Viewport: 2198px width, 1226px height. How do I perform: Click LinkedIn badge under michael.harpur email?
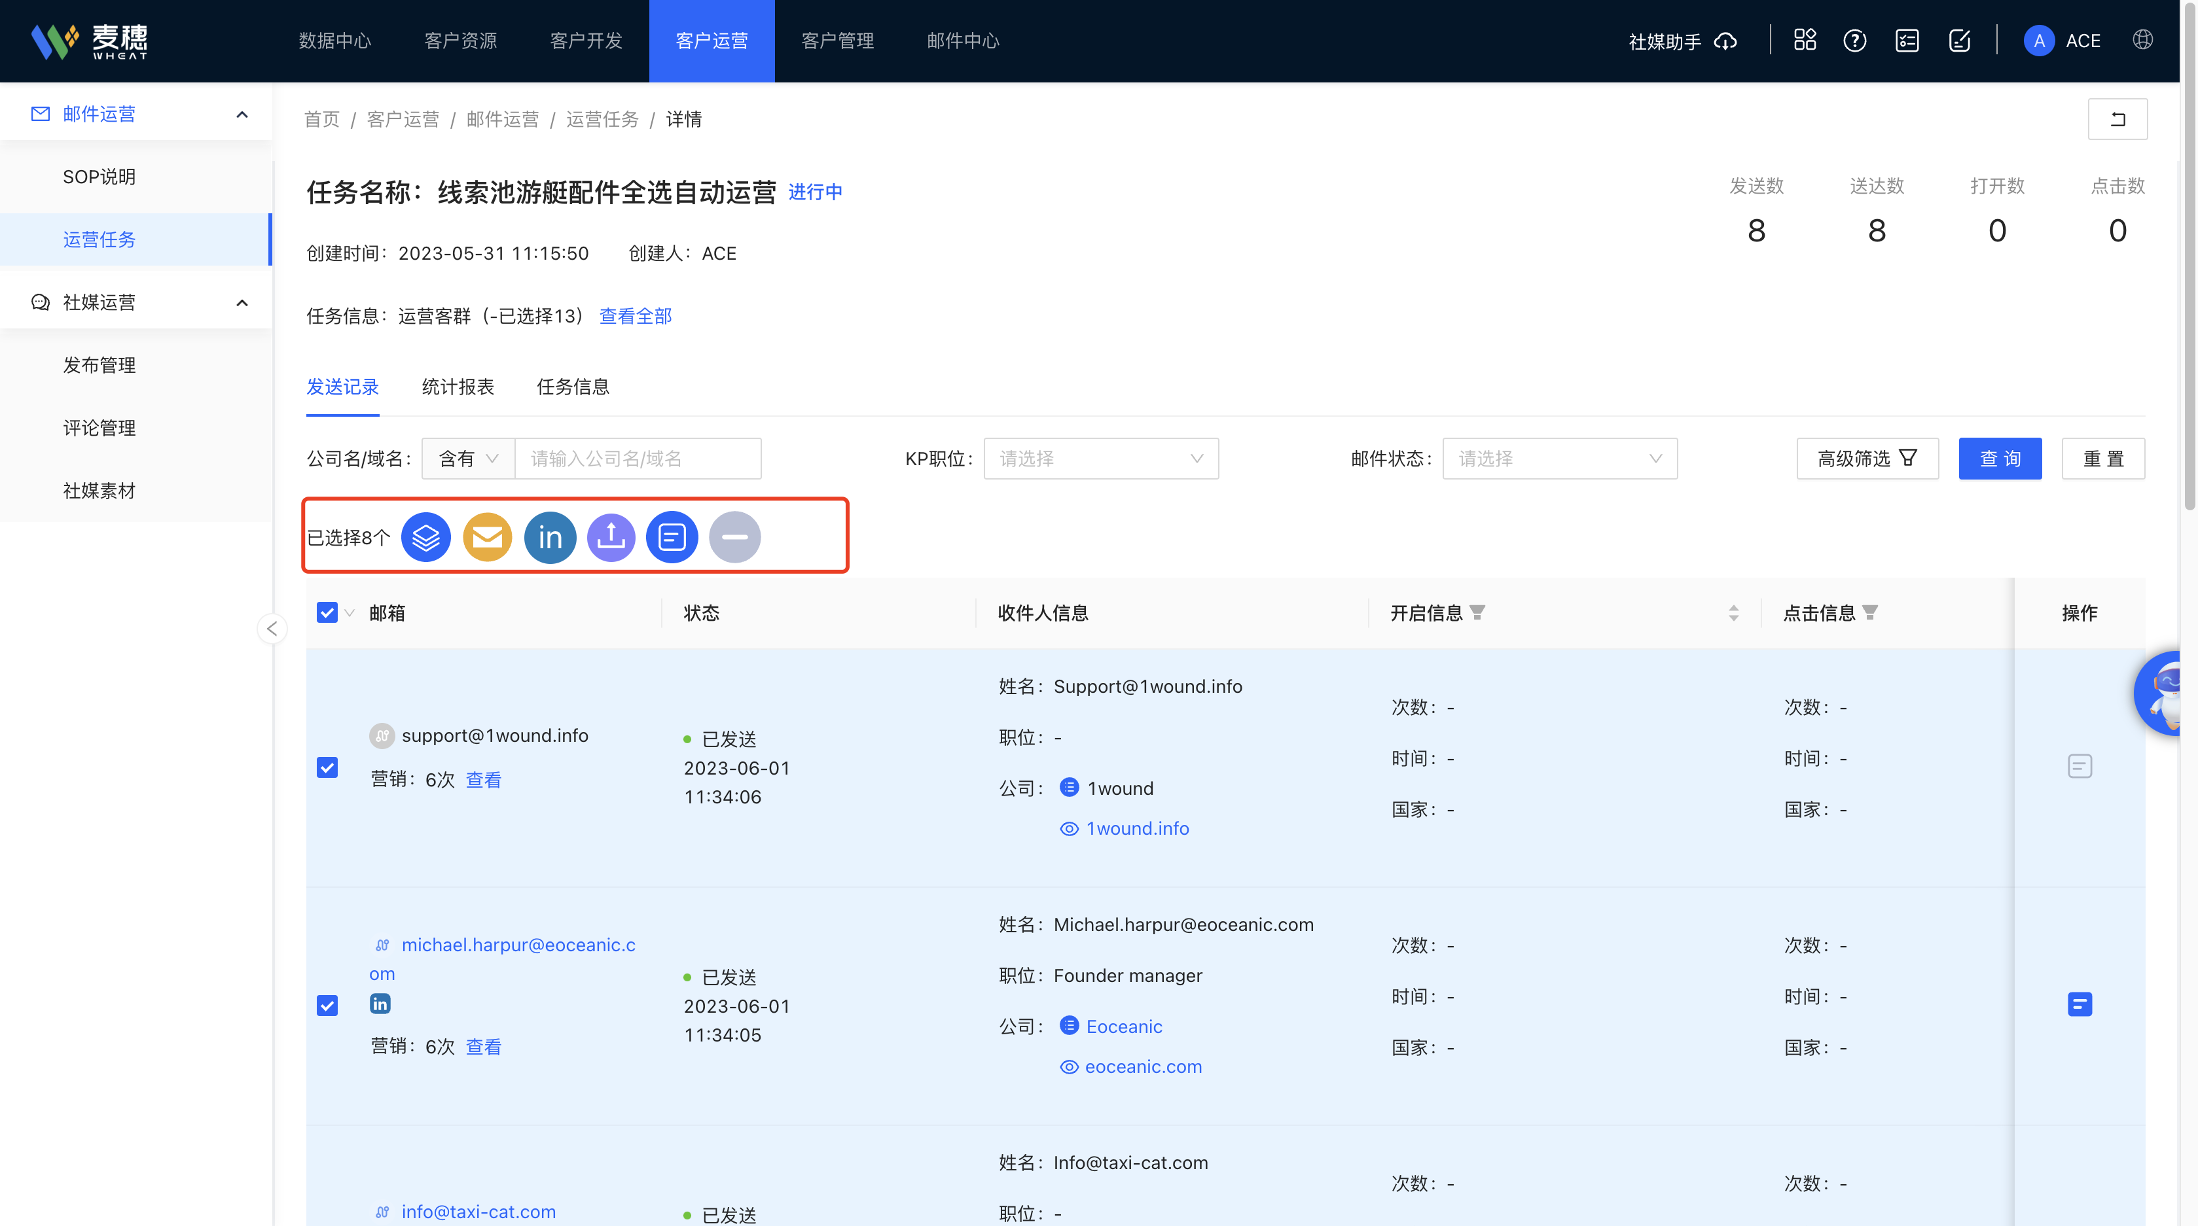(x=380, y=1004)
